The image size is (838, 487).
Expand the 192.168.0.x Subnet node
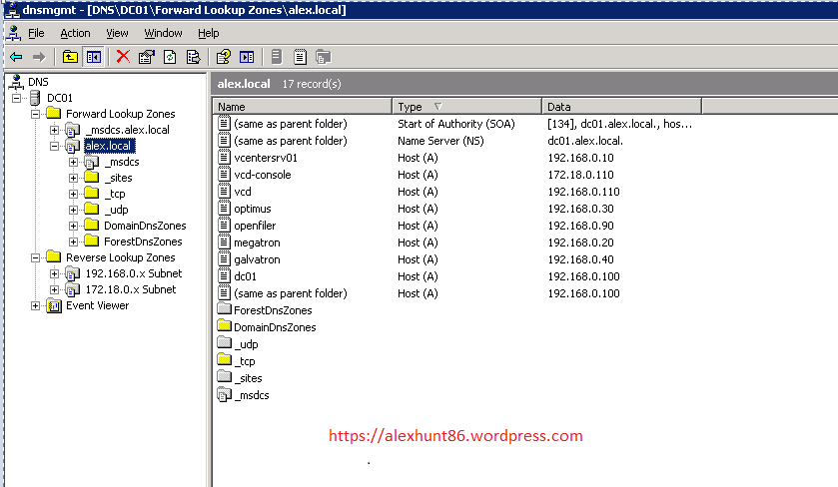point(55,273)
